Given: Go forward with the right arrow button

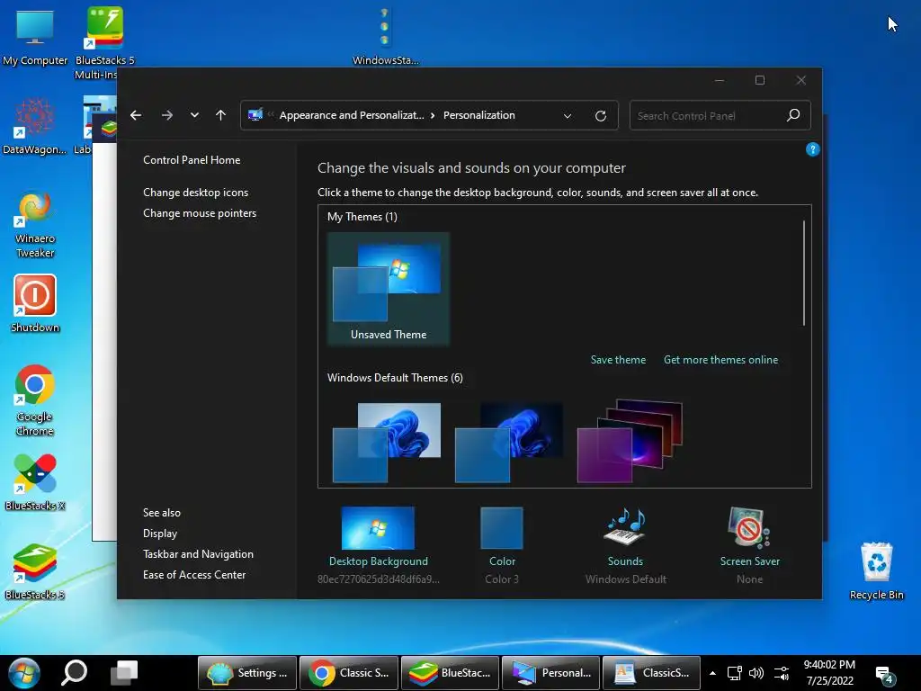Looking at the screenshot, I should click(166, 115).
